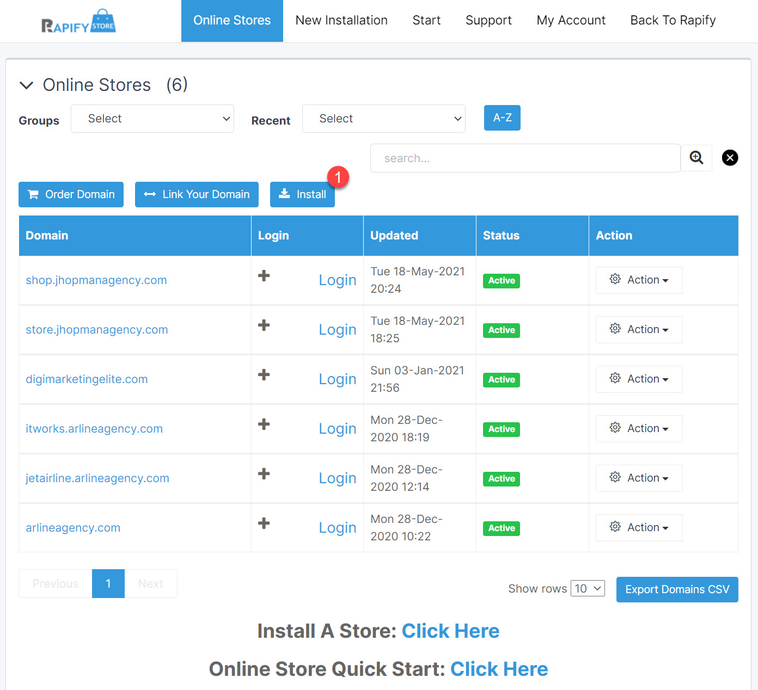Go to the New Installation tab

click(341, 21)
